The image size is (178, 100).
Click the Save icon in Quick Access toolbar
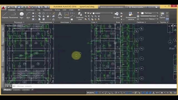pyautogui.click(x=19, y=7)
